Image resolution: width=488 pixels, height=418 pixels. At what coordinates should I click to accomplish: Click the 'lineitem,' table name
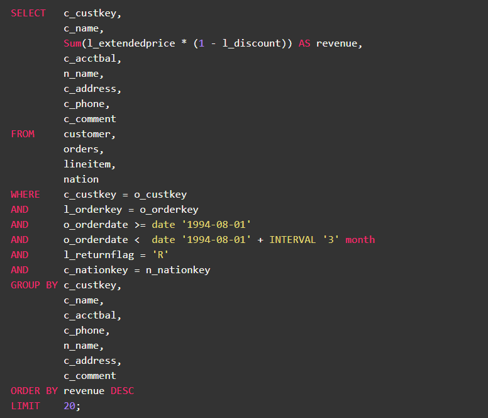coord(90,164)
